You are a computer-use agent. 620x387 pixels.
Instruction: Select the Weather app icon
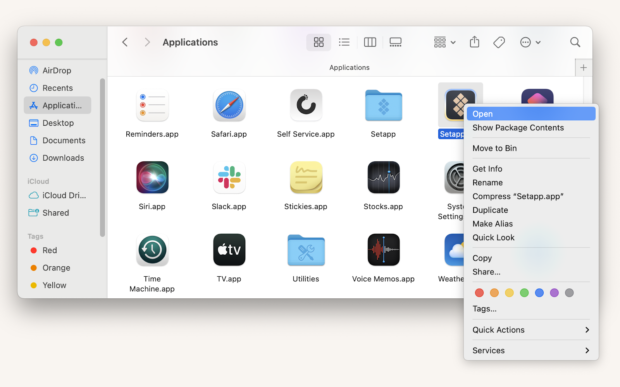454,250
